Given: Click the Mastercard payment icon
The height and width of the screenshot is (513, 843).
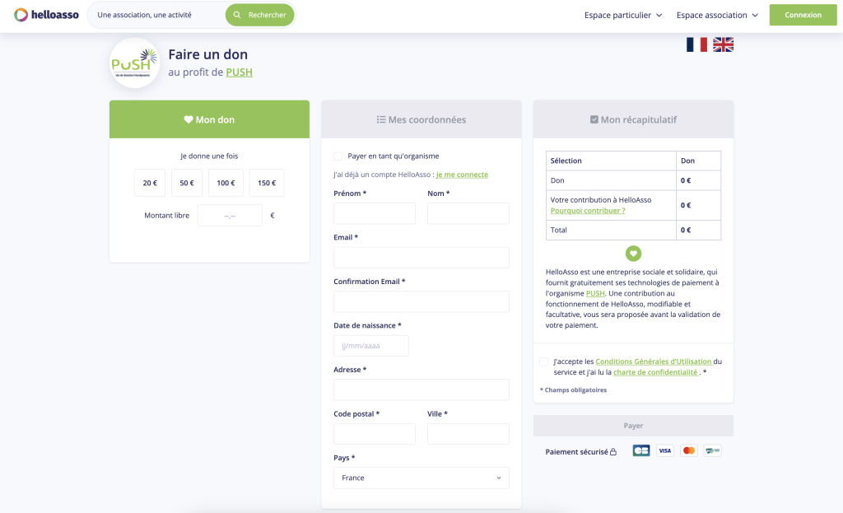Looking at the screenshot, I should pos(689,450).
